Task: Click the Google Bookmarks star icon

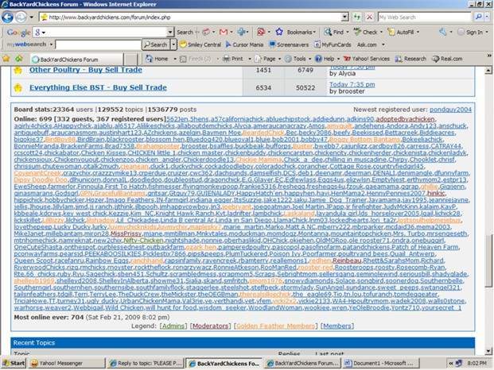Action: (x=279, y=32)
